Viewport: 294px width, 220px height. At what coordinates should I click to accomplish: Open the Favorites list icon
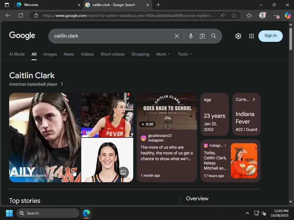click(x=249, y=15)
